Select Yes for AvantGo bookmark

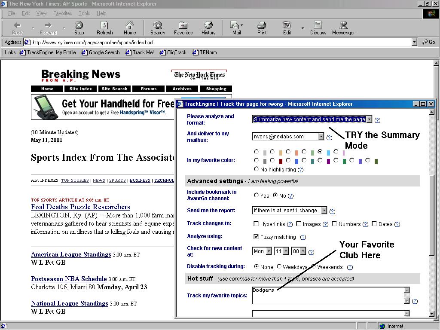pos(256,195)
